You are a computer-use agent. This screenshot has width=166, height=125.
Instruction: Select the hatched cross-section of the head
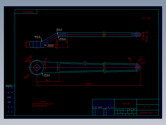click(x=37, y=45)
